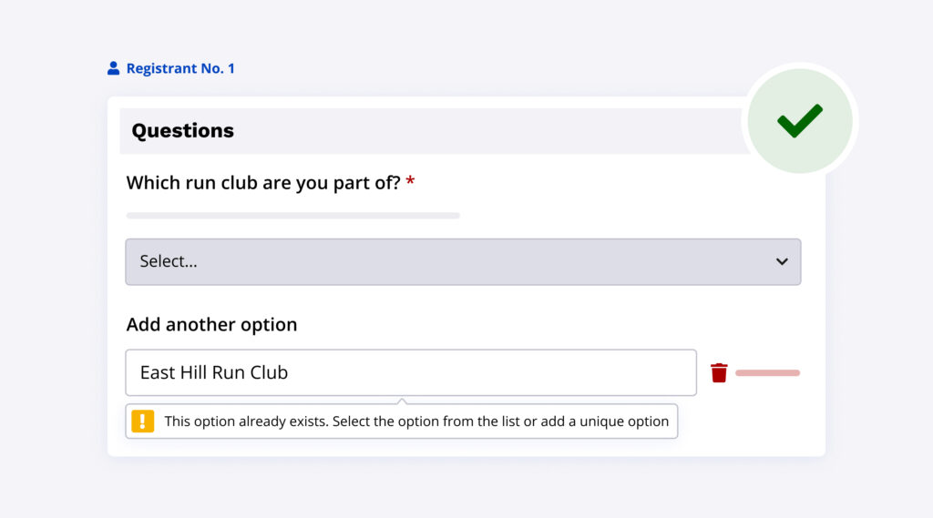Expand the dropdown using the chevron arrow
The height and width of the screenshot is (518, 933).
782,262
